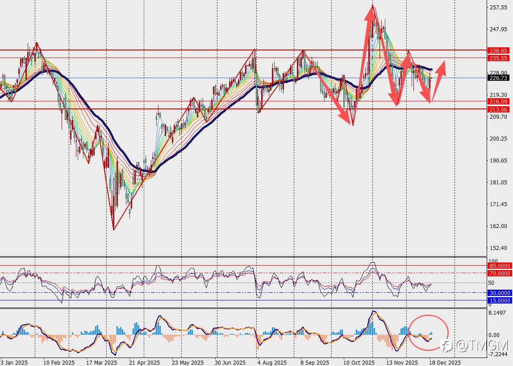Screen dimensions: 513x366
Task: Click the 21 Apr 2025 date label
Action: pyautogui.click(x=144, y=363)
